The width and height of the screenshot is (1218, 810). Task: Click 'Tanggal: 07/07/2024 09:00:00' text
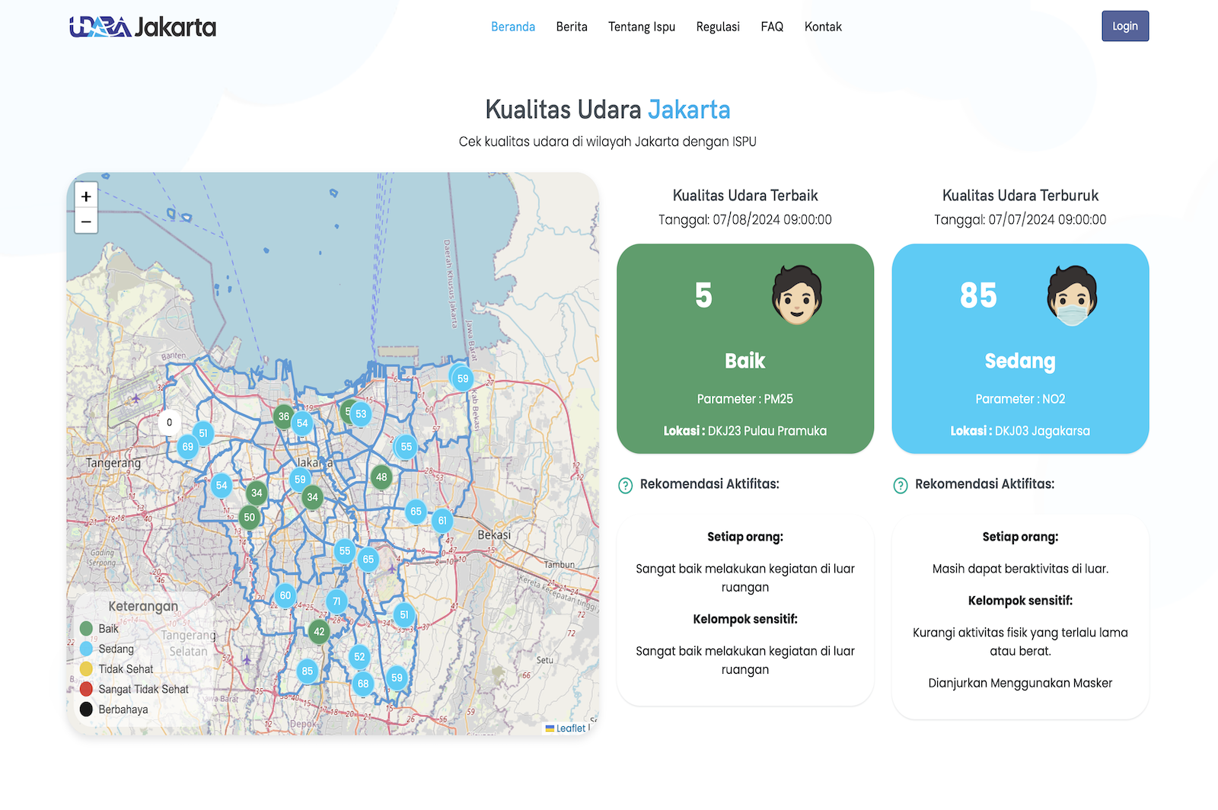coord(1020,220)
